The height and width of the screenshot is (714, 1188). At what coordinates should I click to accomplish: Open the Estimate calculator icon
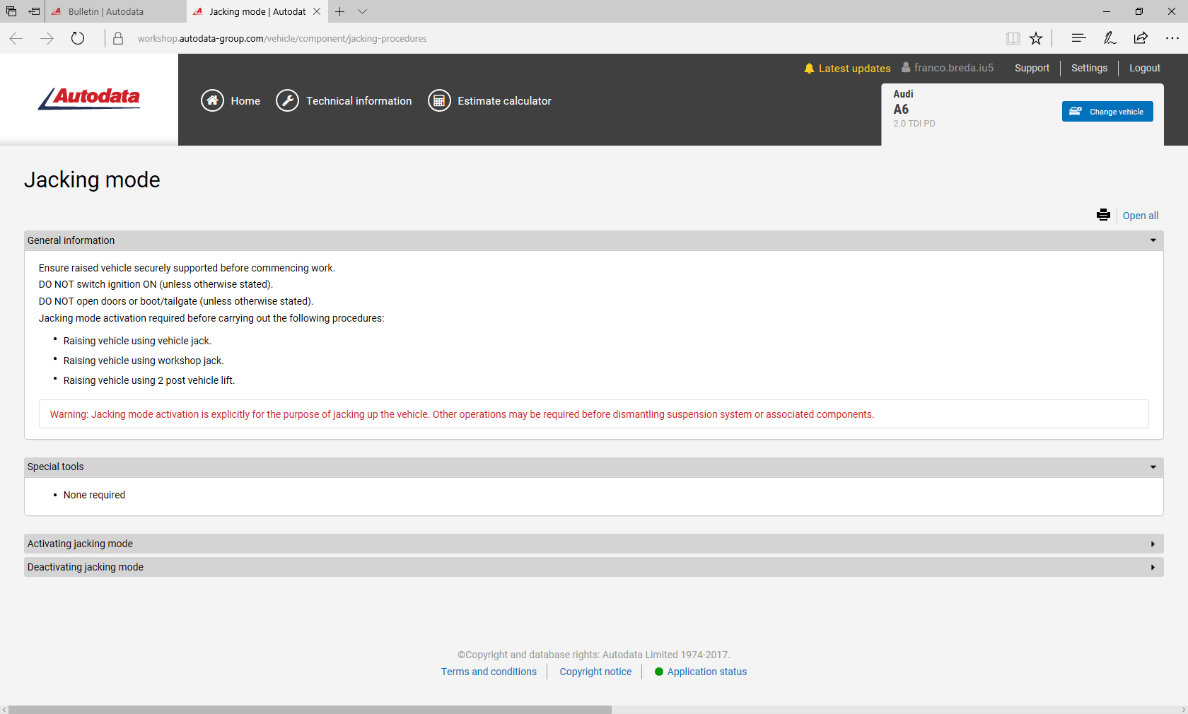point(439,101)
